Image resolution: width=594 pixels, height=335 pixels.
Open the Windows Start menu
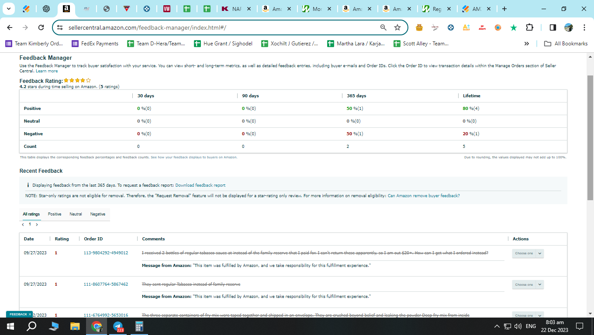tap(10, 326)
